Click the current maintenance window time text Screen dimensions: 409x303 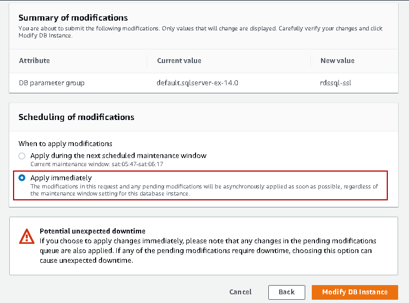coord(97,163)
